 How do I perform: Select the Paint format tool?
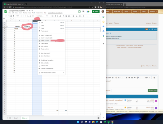tap(14, 16)
